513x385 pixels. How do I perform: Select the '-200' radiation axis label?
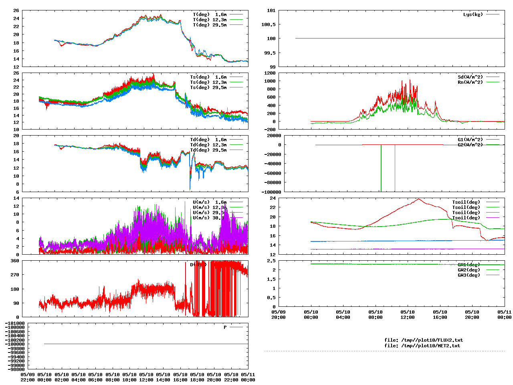(270, 129)
